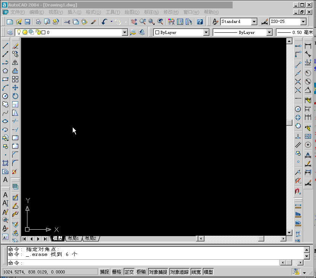Screen dimensions: 316x278
Task: Select the Line tool
Action: click(x=5, y=46)
